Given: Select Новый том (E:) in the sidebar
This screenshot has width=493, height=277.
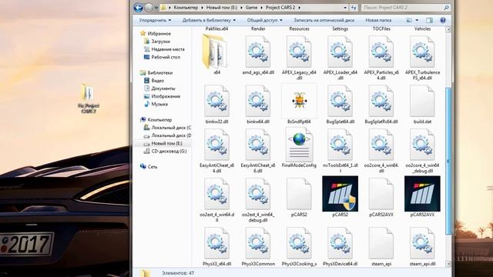Looking at the screenshot, I should pyautogui.click(x=166, y=143).
